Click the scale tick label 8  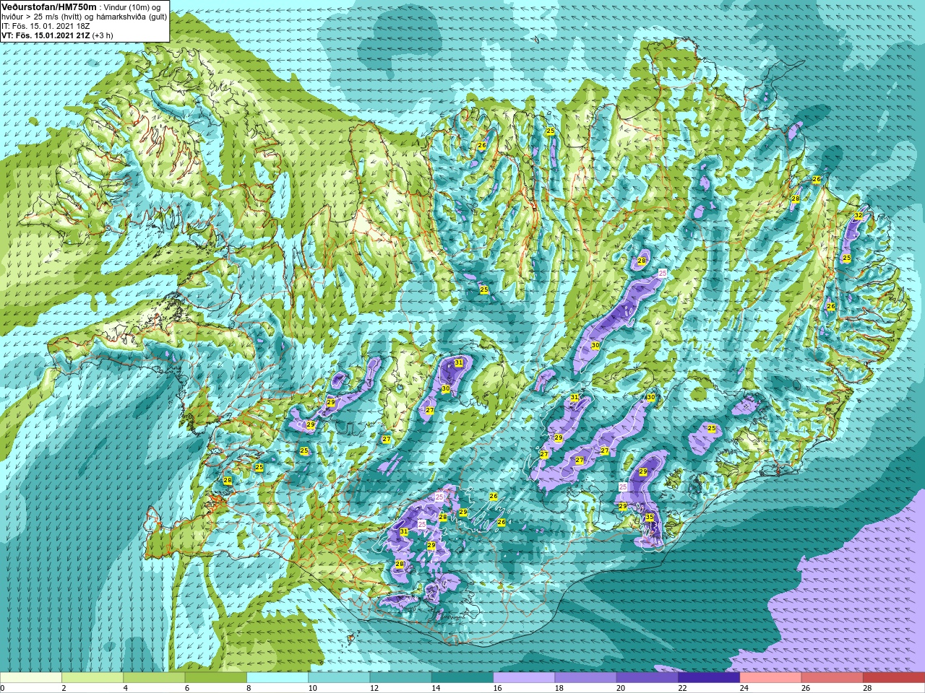[248, 688]
